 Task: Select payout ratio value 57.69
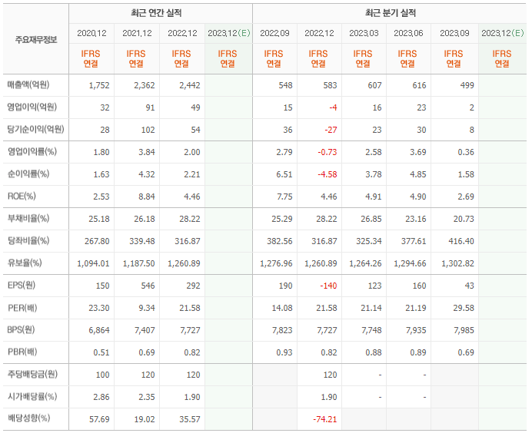tap(99, 419)
